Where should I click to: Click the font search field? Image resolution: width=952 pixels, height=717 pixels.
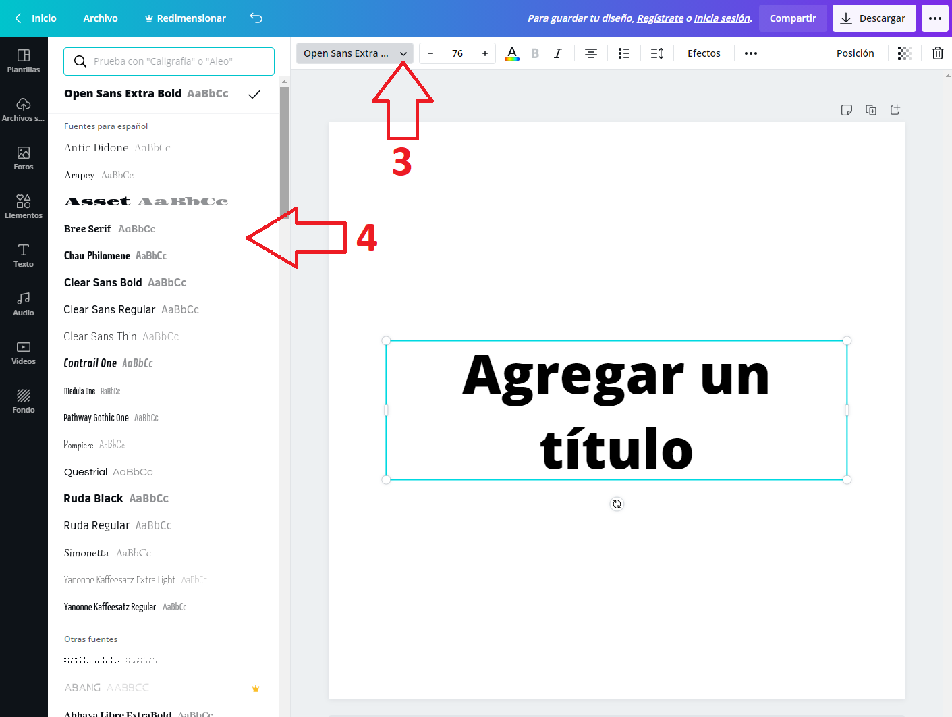pyautogui.click(x=169, y=61)
